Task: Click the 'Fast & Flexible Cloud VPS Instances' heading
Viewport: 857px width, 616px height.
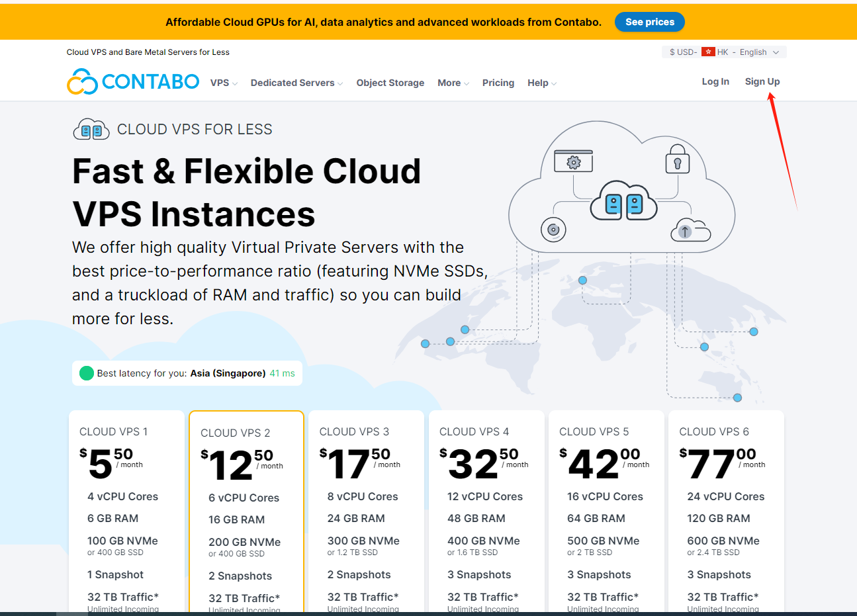Action: [x=247, y=193]
